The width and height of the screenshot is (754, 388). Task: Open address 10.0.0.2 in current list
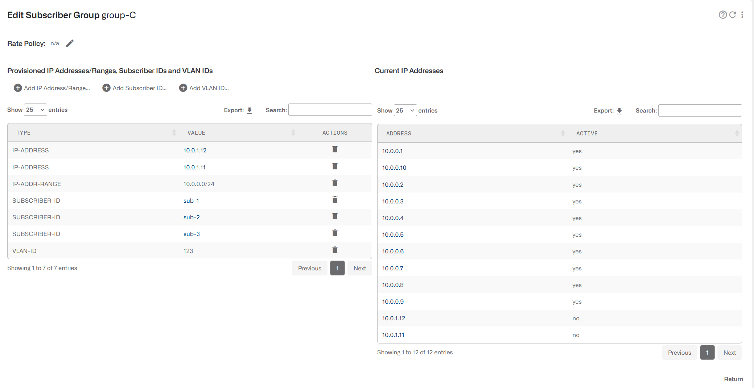click(393, 185)
